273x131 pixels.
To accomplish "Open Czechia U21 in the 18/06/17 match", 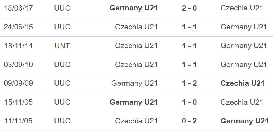I will tap(242, 8).
